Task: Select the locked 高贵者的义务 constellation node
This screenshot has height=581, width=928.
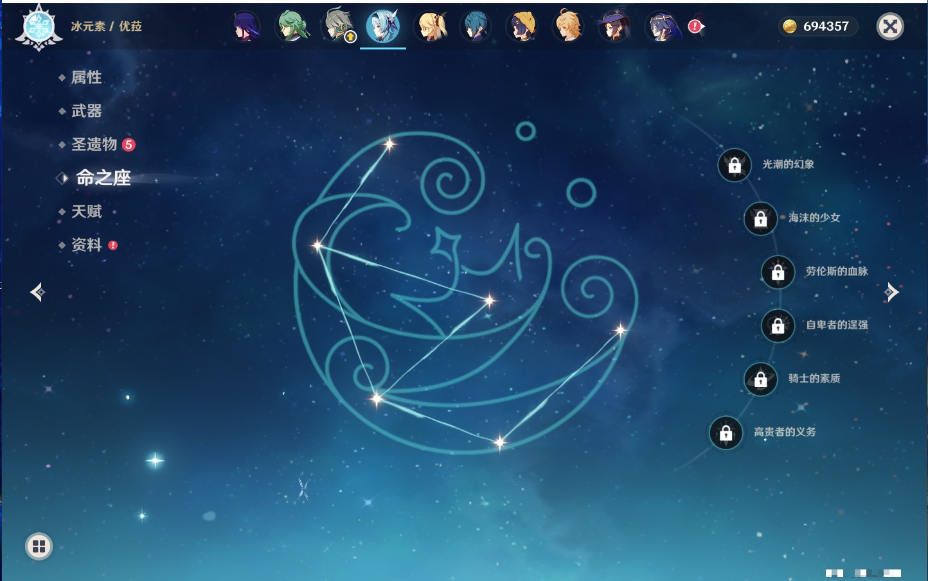Action: [x=726, y=433]
